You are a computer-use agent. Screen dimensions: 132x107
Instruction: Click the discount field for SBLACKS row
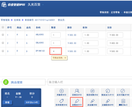pyautogui.click(x=90, y=43)
